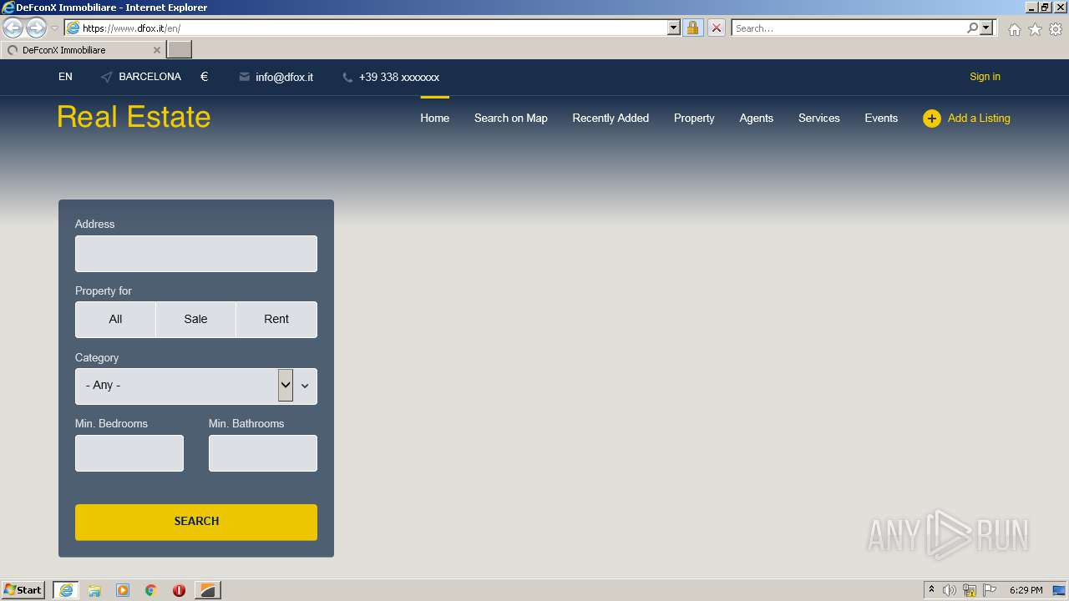Select Rent under Property for
1069x601 pixels.
[276, 320]
